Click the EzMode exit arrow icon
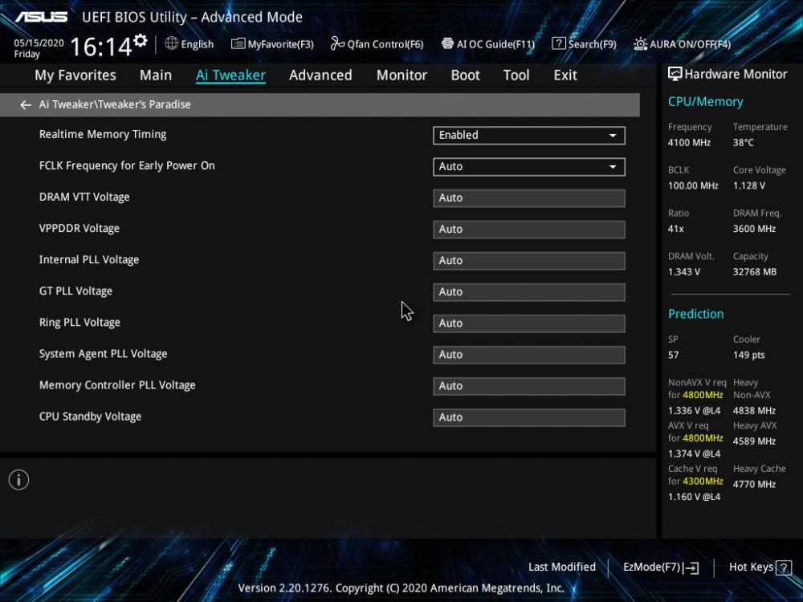 (x=691, y=567)
